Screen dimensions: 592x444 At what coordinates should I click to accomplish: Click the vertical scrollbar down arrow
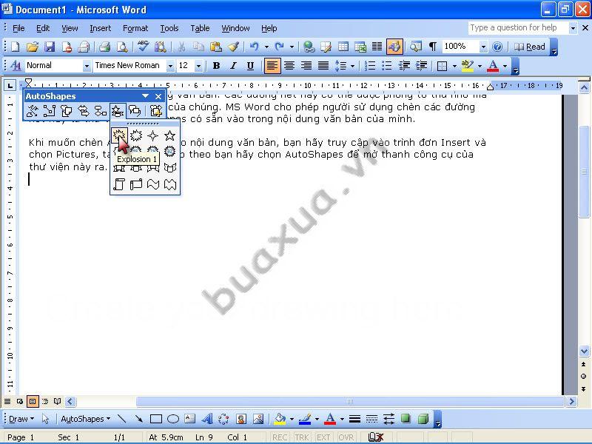584,351
